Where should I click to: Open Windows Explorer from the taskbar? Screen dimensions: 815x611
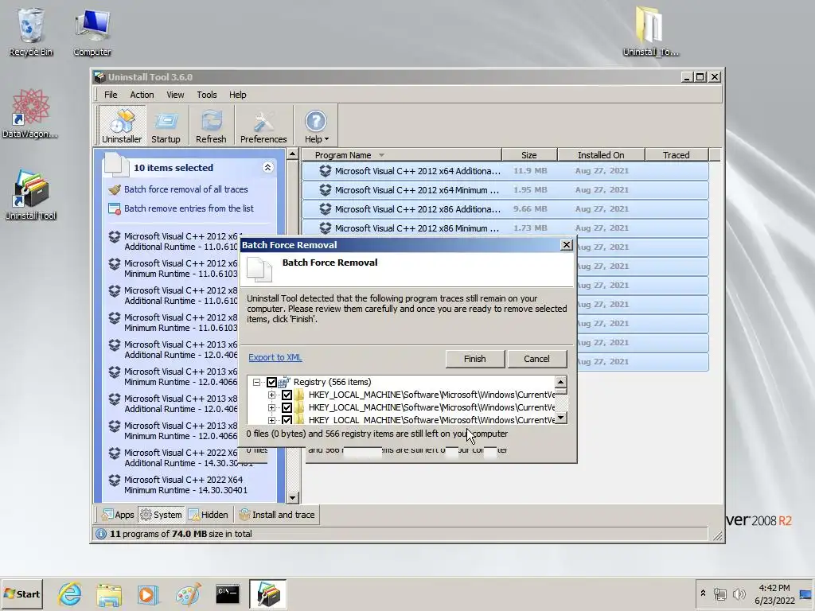108,593
